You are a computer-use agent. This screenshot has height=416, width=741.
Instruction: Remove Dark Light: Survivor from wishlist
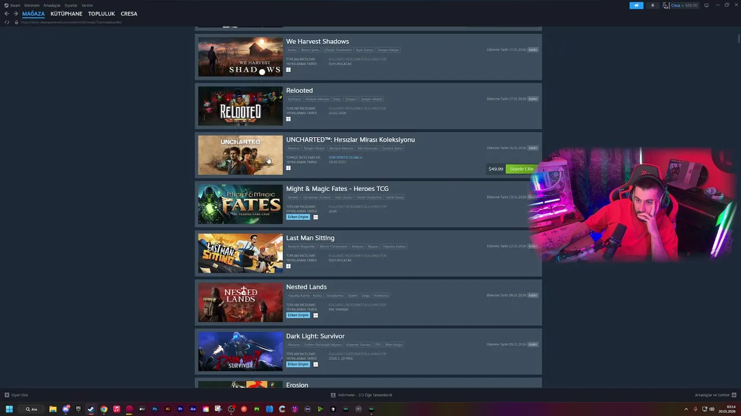[533, 344]
